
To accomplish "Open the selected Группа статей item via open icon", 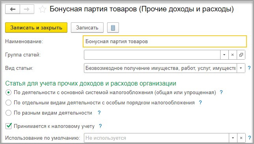I will click(x=241, y=55).
